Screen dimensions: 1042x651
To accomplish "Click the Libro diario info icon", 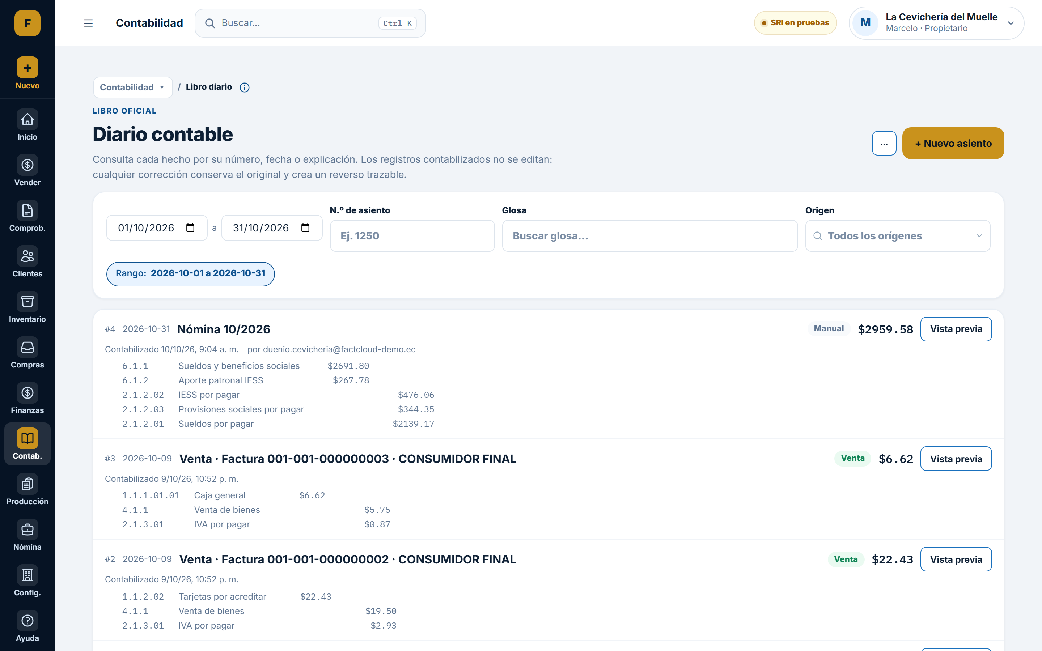I will [x=245, y=88].
